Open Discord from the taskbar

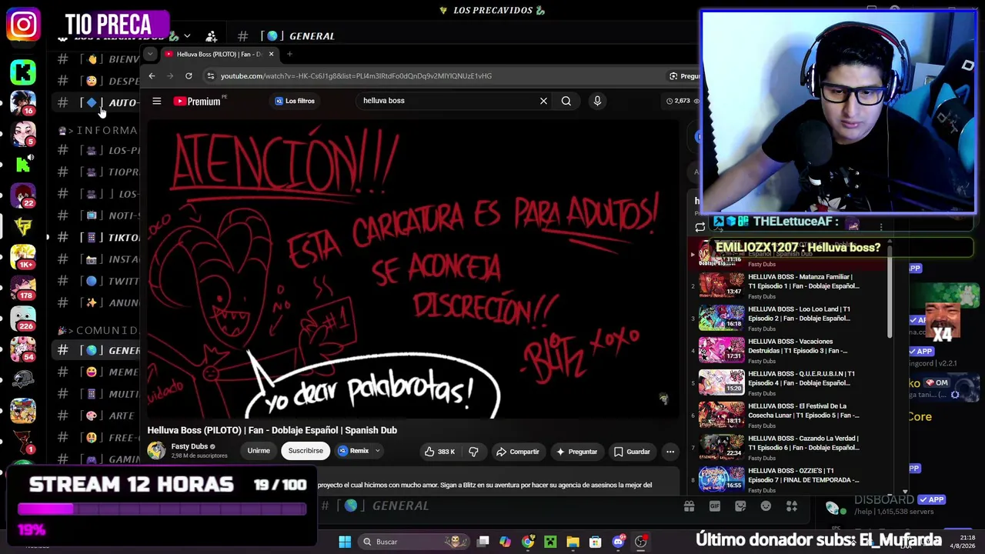pos(618,542)
